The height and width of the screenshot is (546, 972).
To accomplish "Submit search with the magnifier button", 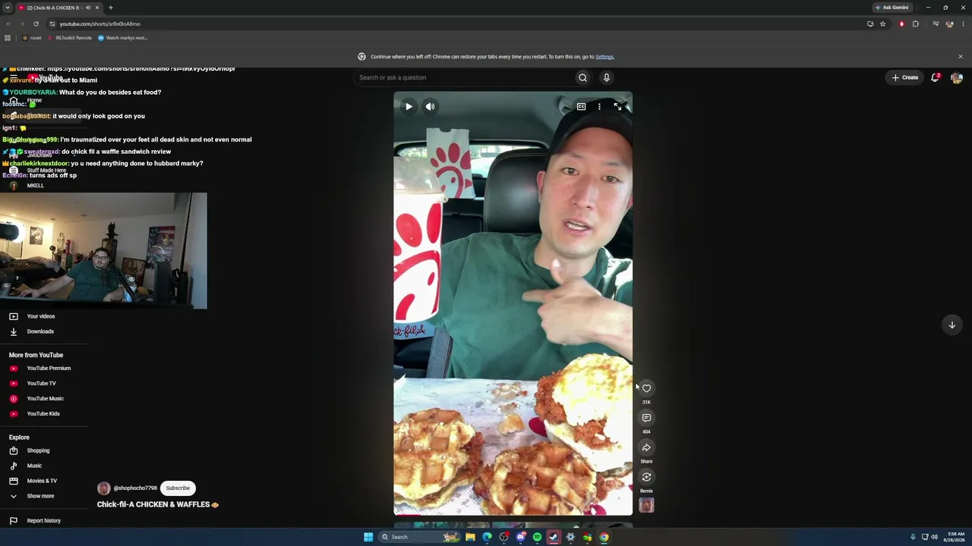I will [582, 77].
